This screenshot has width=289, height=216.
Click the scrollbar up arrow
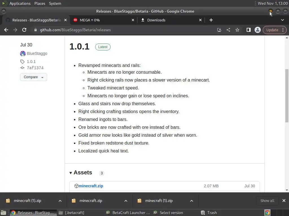(287, 38)
